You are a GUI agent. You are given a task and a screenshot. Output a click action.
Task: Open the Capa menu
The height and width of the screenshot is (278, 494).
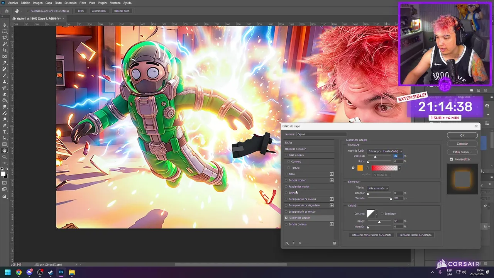[49, 3]
